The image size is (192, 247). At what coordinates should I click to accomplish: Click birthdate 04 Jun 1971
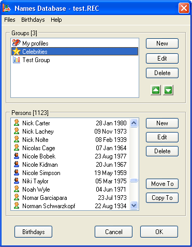111,190
